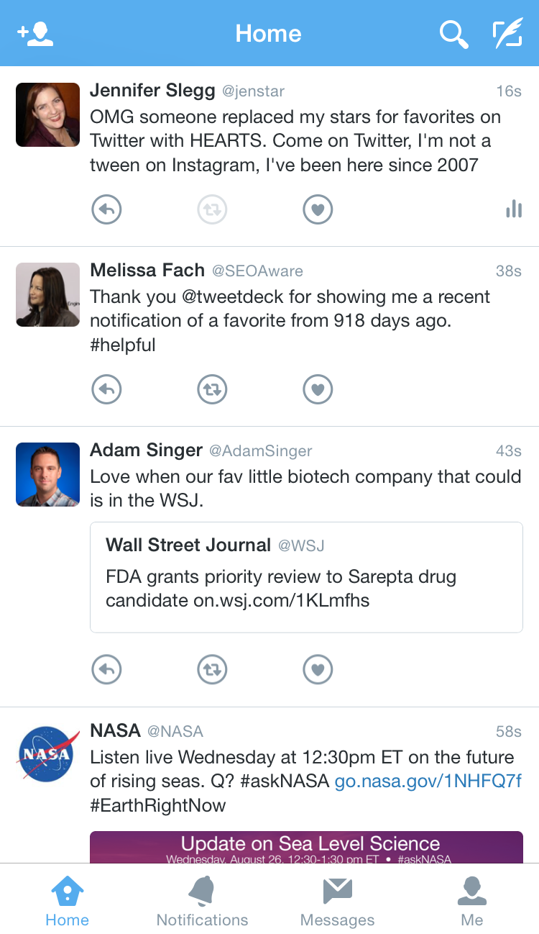
Task: Favorite Melissa Fach's tweet with heart
Action: pos(318,390)
